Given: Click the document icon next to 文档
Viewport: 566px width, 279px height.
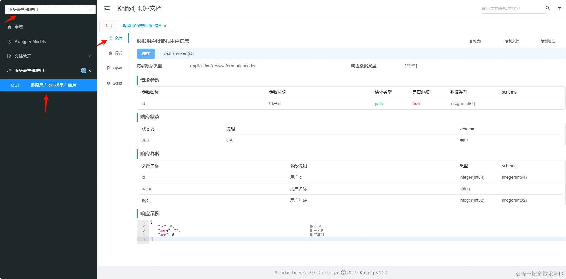Looking at the screenshot, I should click(111, 38).
